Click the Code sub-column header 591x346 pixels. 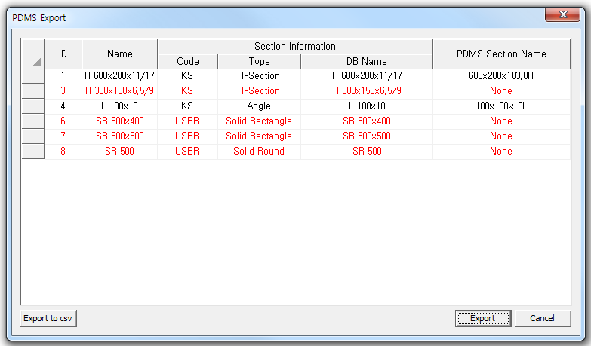click(x=187, y=61)
